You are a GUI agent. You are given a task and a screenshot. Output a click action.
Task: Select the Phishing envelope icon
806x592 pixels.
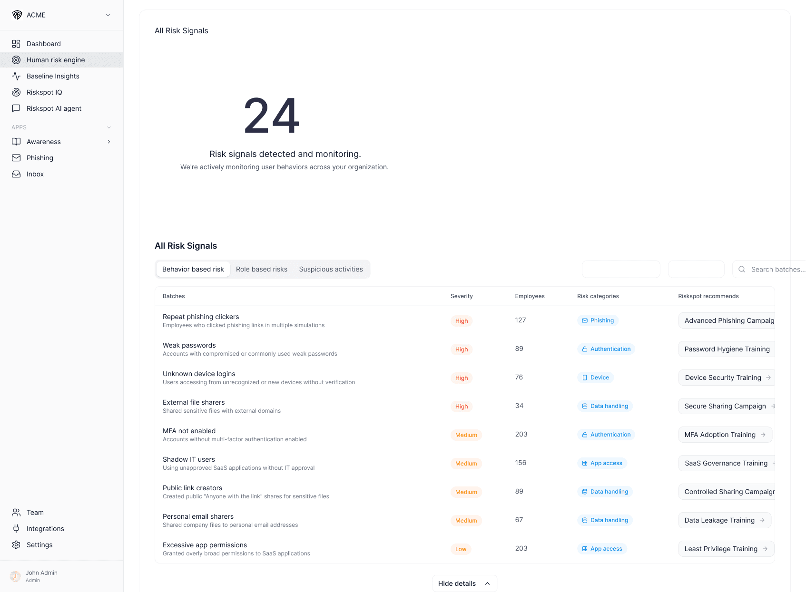coord(16,157)
